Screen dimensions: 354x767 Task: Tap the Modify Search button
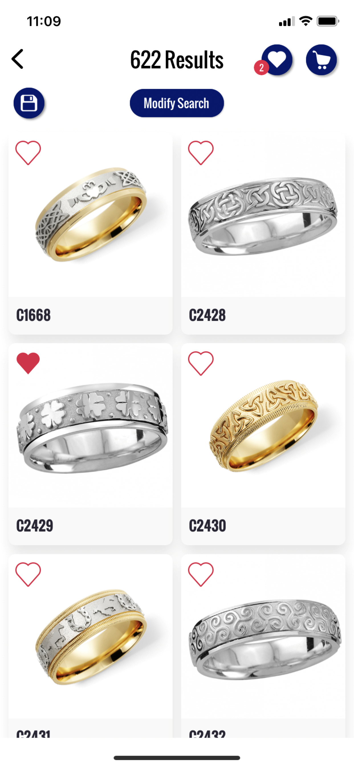(177, 103)
